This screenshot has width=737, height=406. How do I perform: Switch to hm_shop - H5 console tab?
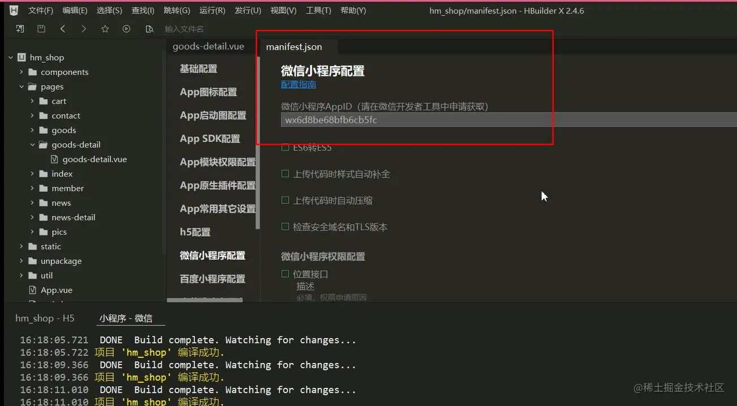point(45,318)
